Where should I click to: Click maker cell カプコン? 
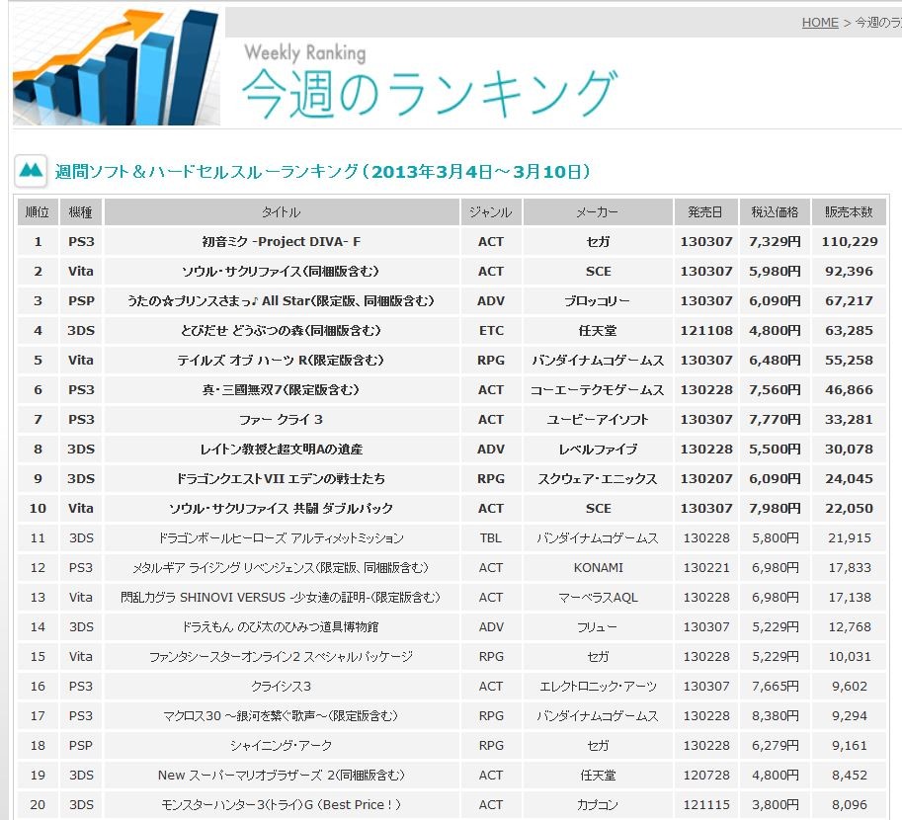click(x=598, y=804)
